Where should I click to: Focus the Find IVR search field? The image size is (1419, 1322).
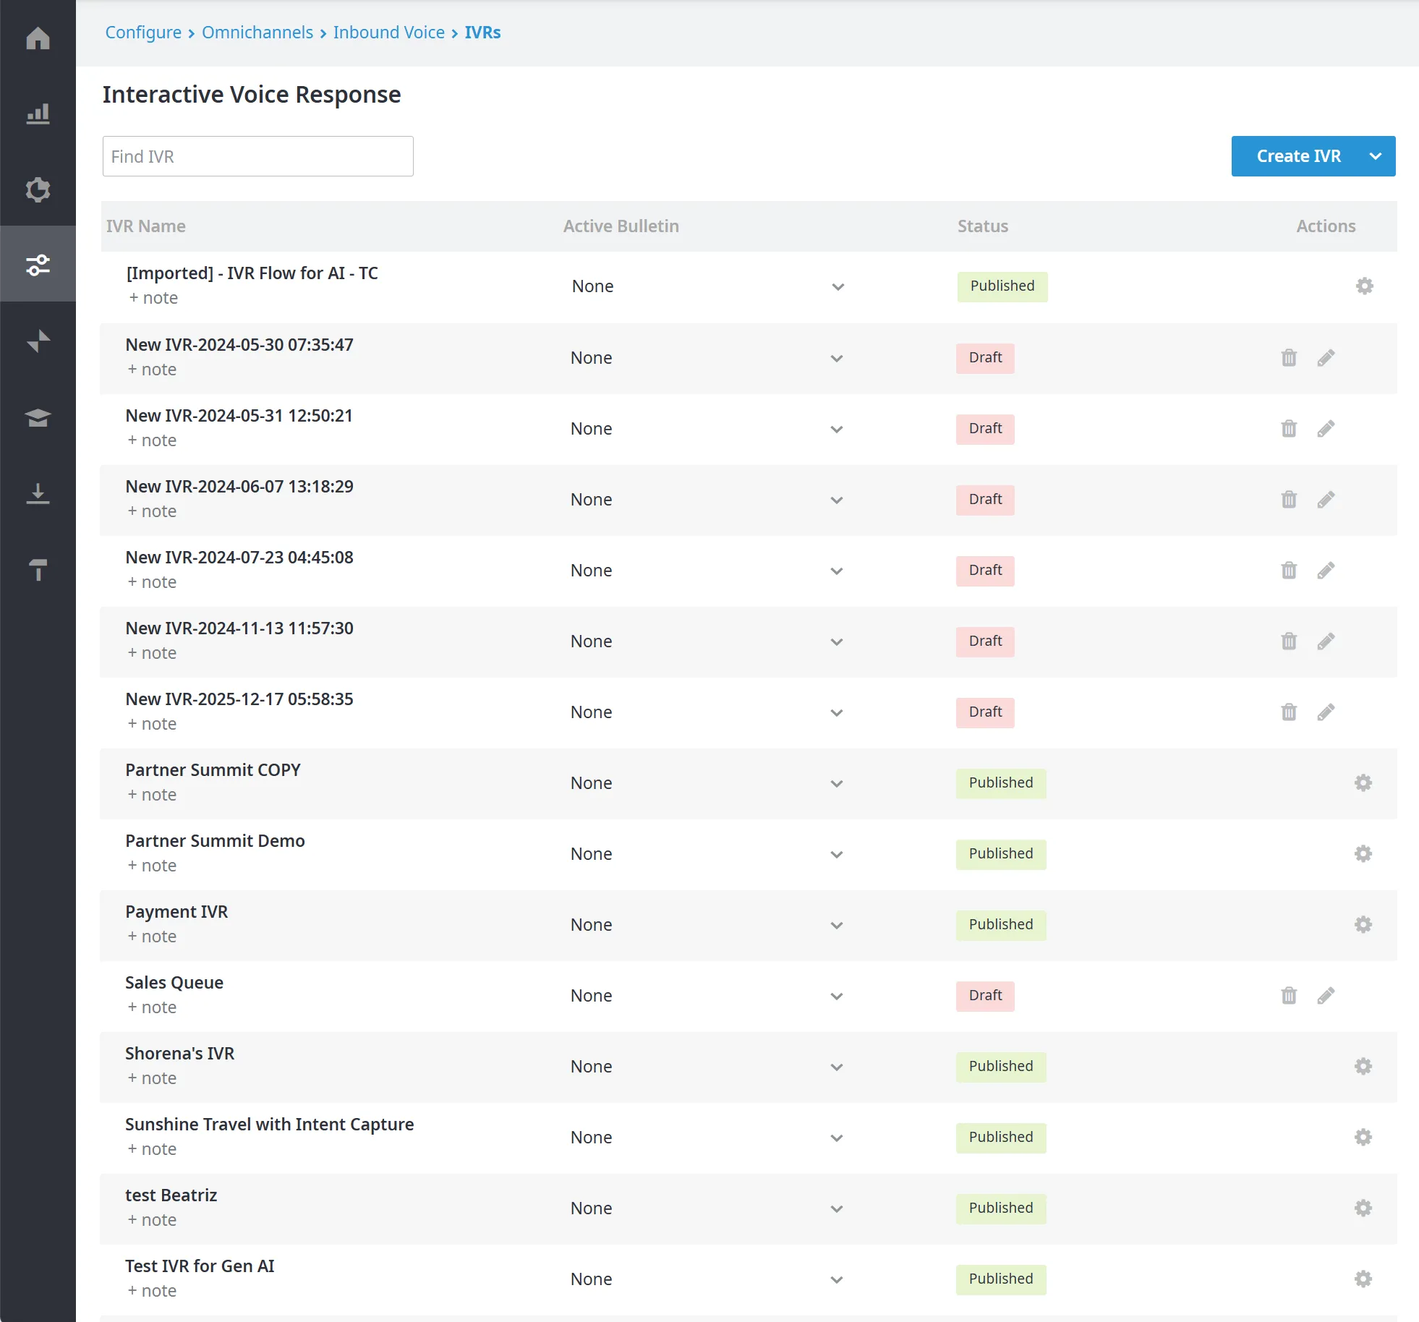[258, 156]
